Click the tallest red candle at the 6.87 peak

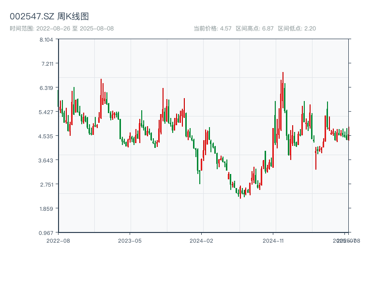pyautogui.click(x=283, y=90)
